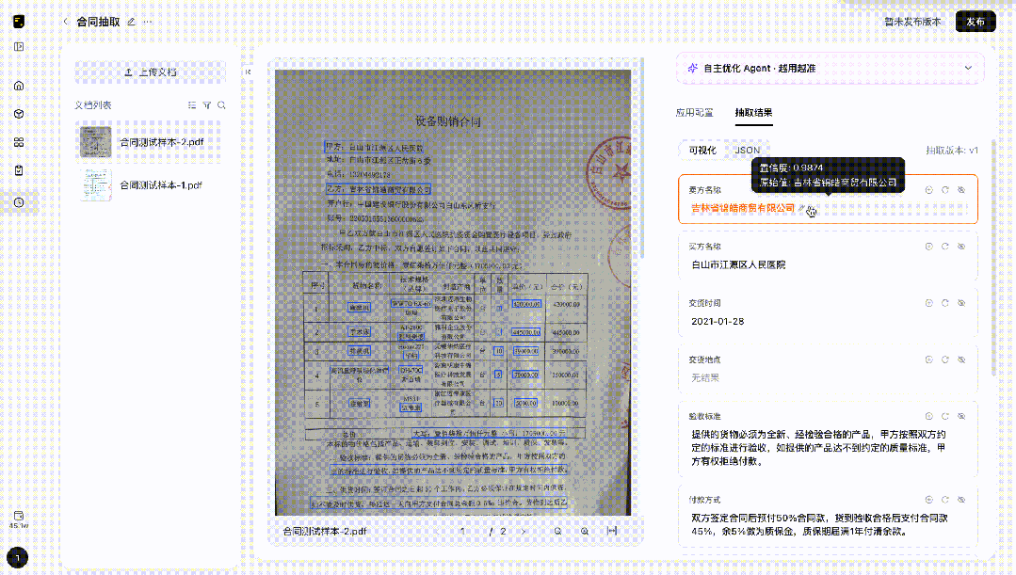Re-extract the 交货时间 field with the refresh icon
The image size is (1016, 575).
(x=944, y=302)
